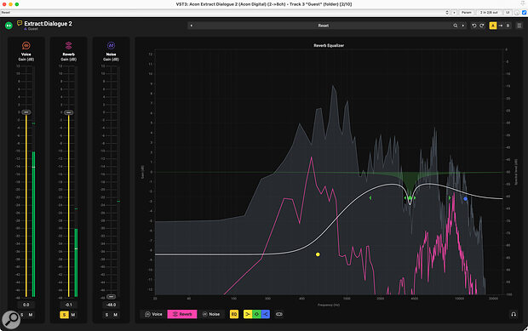
Task: Click the Voice channel icon above fader
Action: click(26, 45)
